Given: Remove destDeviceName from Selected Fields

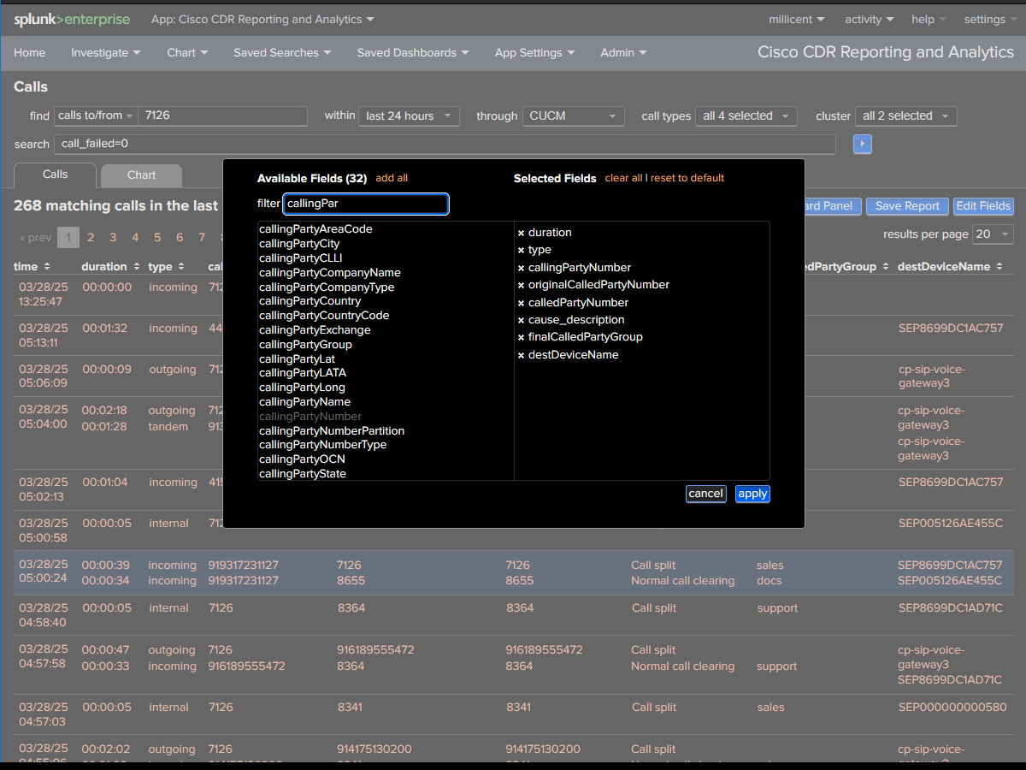Looking at the screenshot, I should (521, 354).
